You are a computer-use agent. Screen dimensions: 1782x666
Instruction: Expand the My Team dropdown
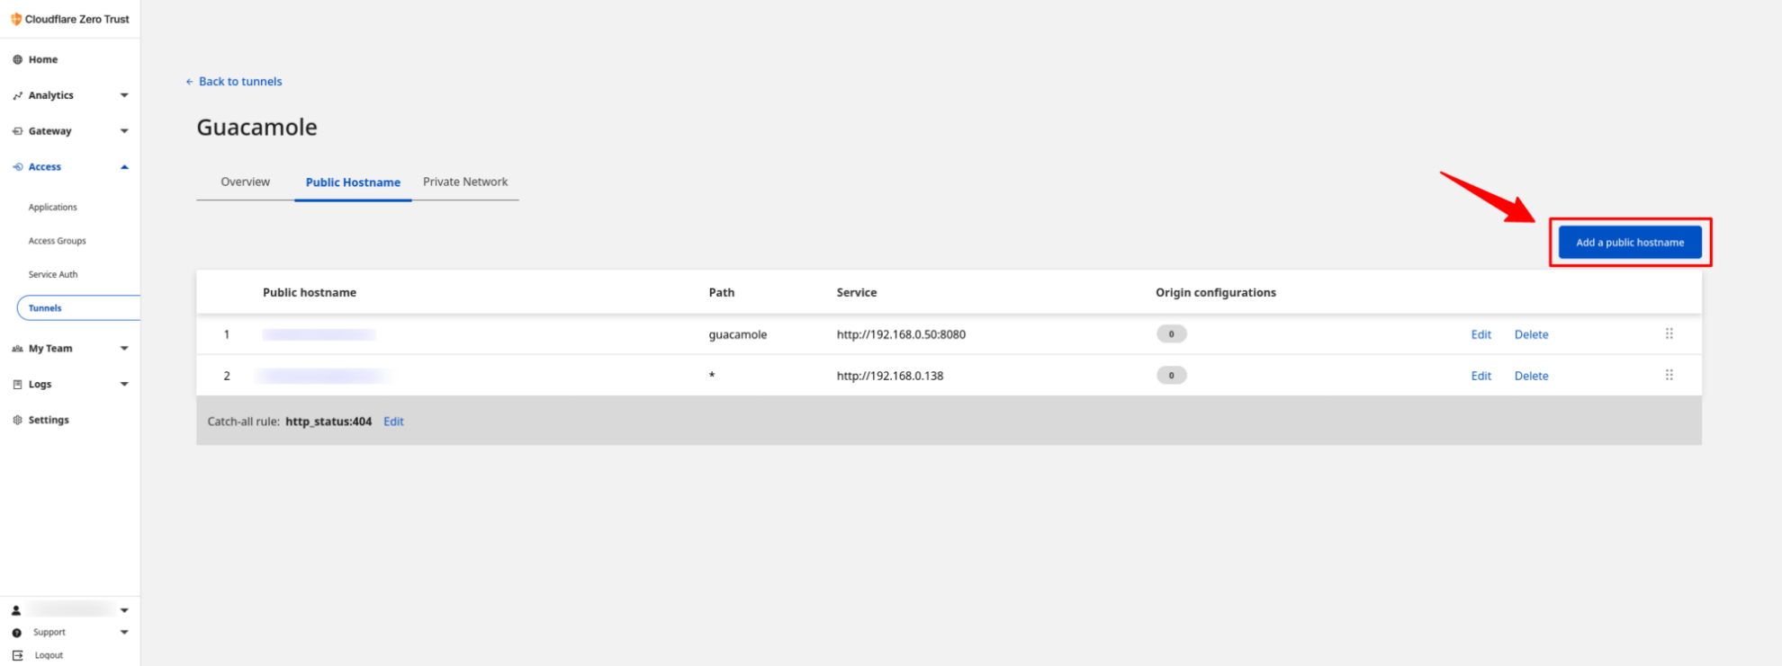(x=124, y=348)
